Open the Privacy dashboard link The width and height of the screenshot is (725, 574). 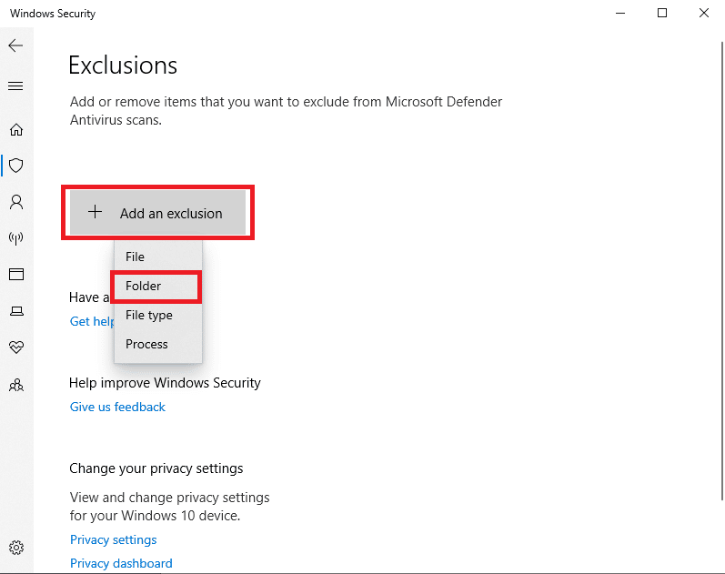click(121, 563)
